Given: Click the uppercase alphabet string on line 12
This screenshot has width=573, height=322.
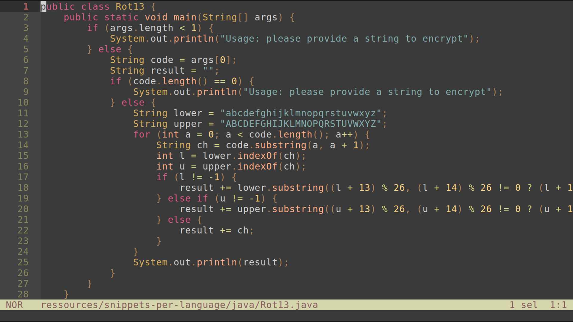Looking at the screenshot, I should pos(303,124).
